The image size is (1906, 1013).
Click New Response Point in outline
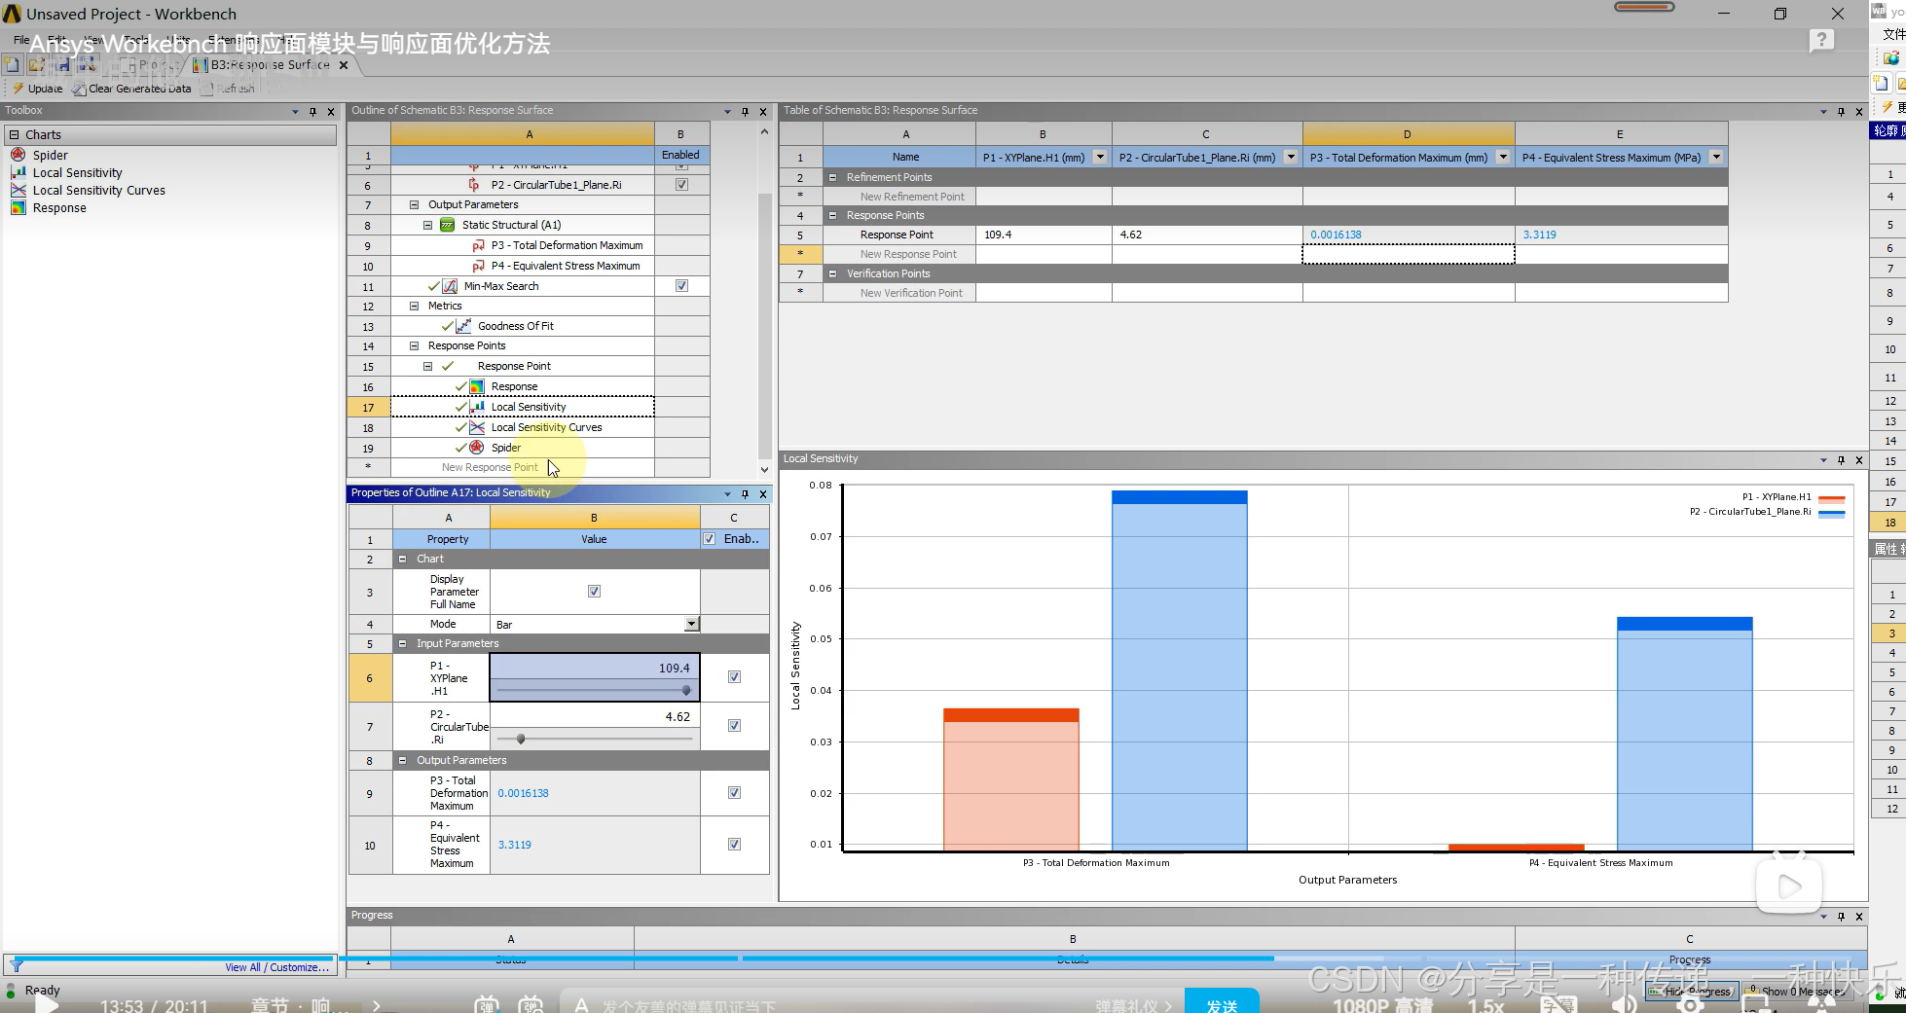tap(490, 467)
